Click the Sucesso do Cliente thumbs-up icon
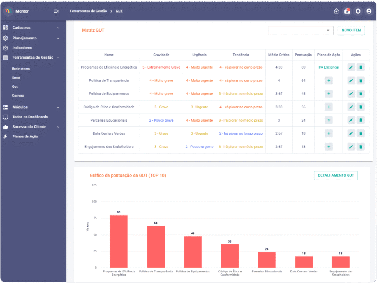The image size is (377, 293). (x=5, y=126)
